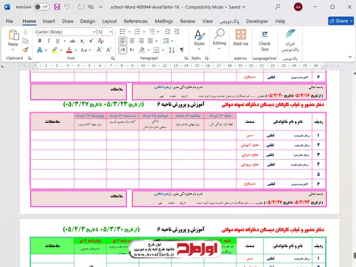356x267 pixels.
Task: Open the Mailings tab
Action: (164, 21)
